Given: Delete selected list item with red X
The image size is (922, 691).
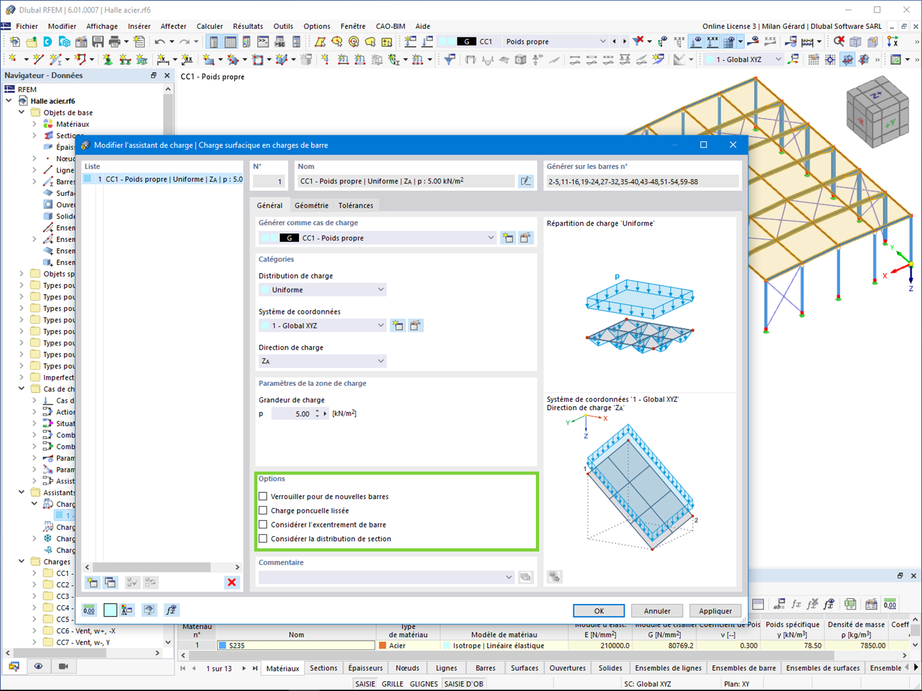Looking at the screenshot, I should click(232, 582).
